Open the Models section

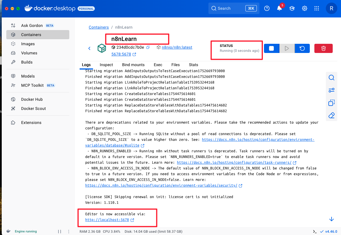[x=38, y=76]
